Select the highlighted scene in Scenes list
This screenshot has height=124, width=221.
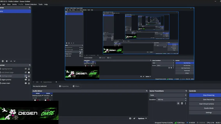pyautogui.click(x=15, y=11)
